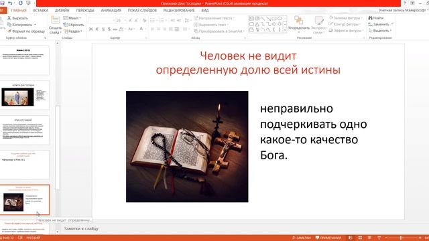The image size is (429, 241).
Task: Toggle center text alignment
Action: click(158, 29)
